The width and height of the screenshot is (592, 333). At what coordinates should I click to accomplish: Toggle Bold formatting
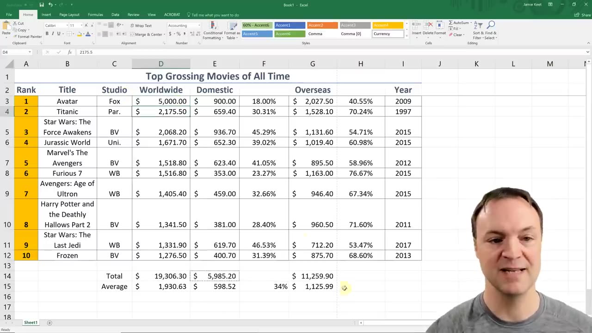[47, 34]
